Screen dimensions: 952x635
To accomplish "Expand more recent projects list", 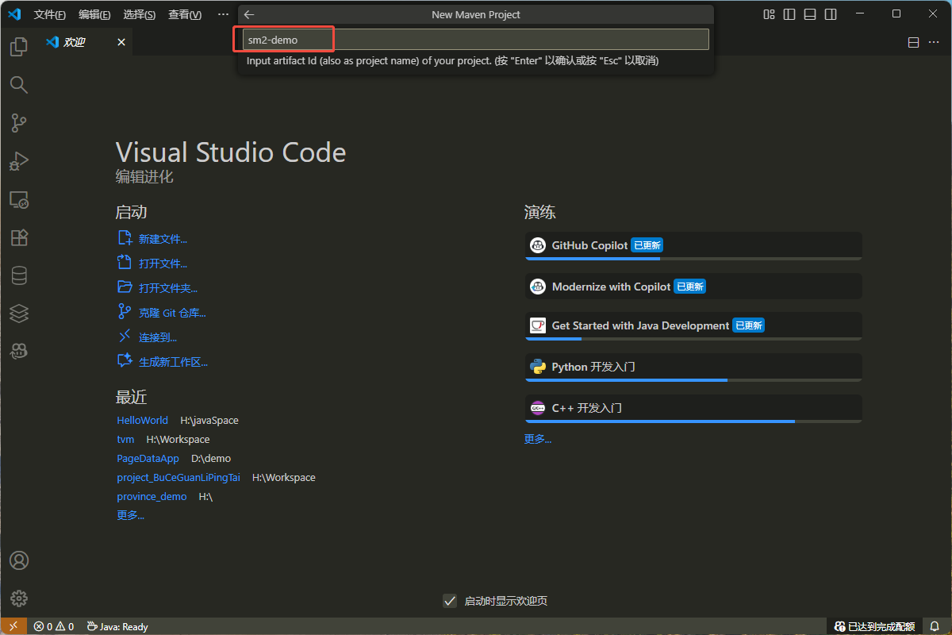I will (130, 515).
